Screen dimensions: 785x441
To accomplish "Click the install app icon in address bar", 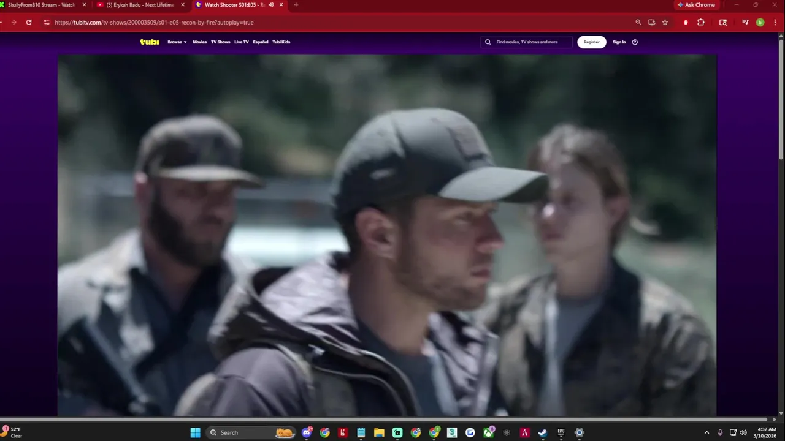I will (651, 22).
